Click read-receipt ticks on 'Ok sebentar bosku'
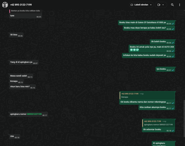Image resolution: width=185 pixels, height=146 pixels. click(173, 131)
